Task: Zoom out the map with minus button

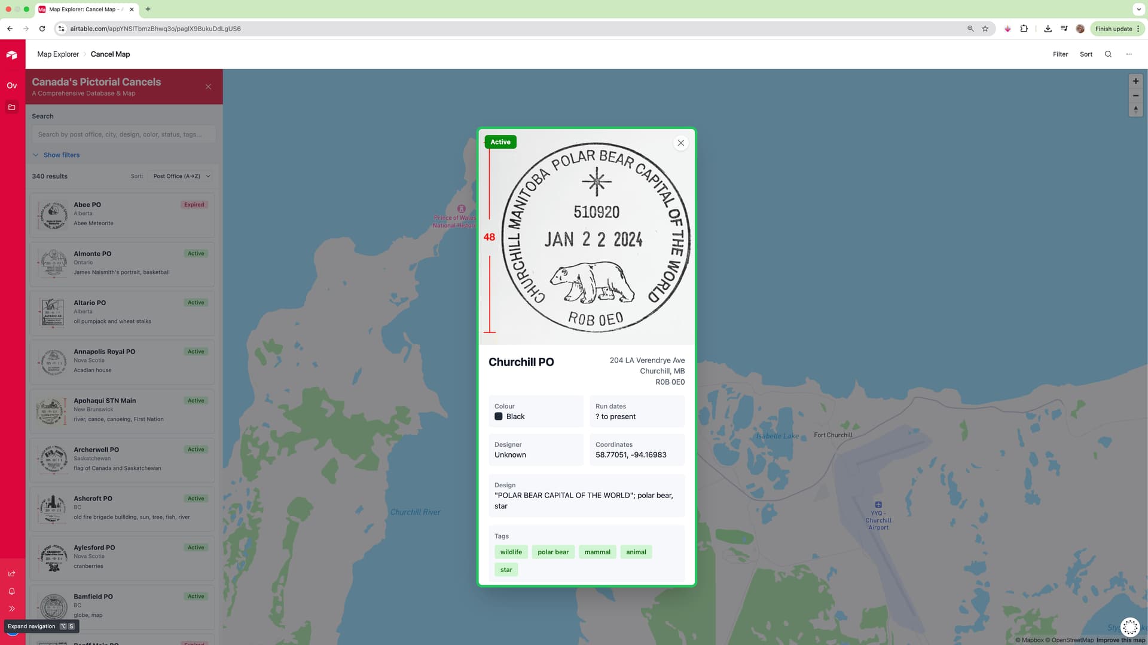Action: tap(1135, 96)
